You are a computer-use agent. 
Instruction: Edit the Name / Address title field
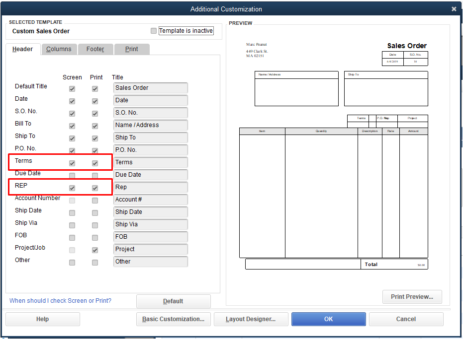(x=151, y=125)
